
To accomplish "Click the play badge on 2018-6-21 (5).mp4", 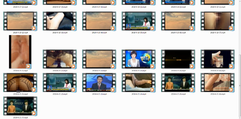I will click(192, 90).
